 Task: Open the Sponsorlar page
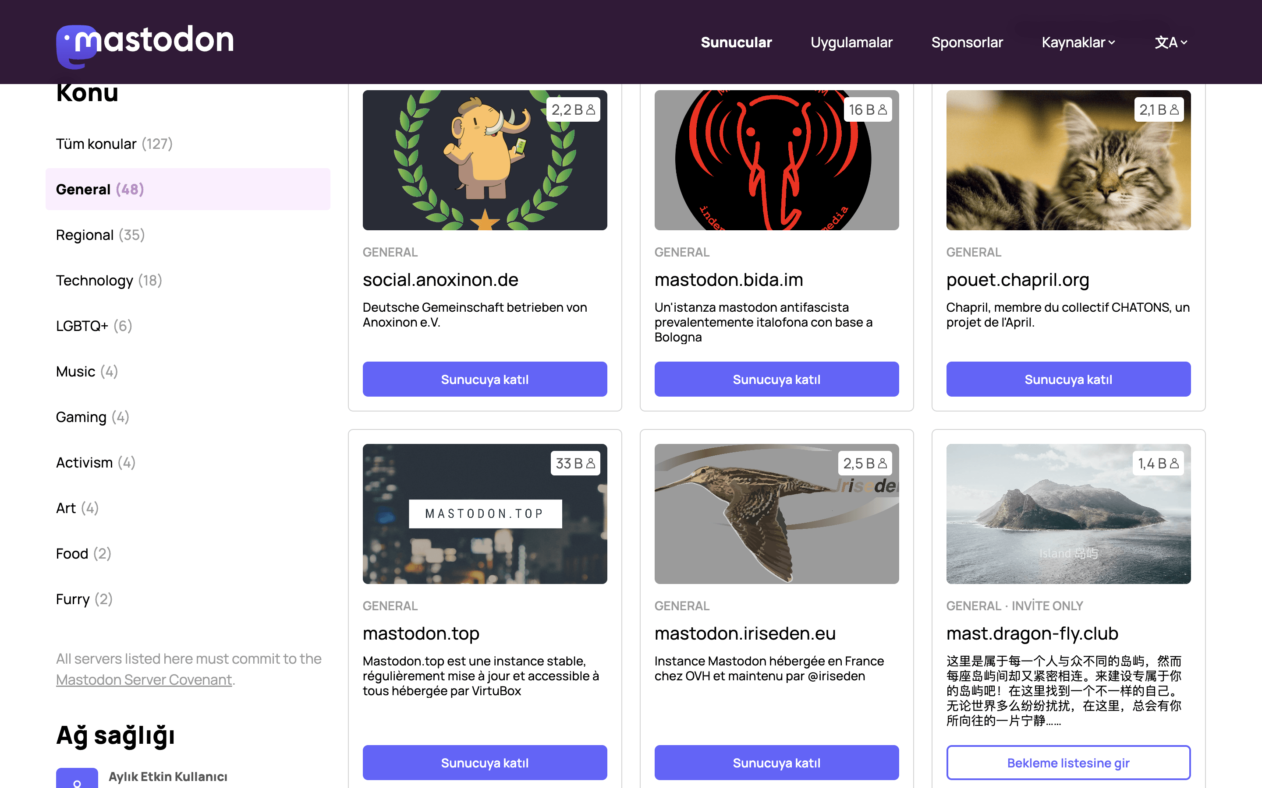(967, 42)
